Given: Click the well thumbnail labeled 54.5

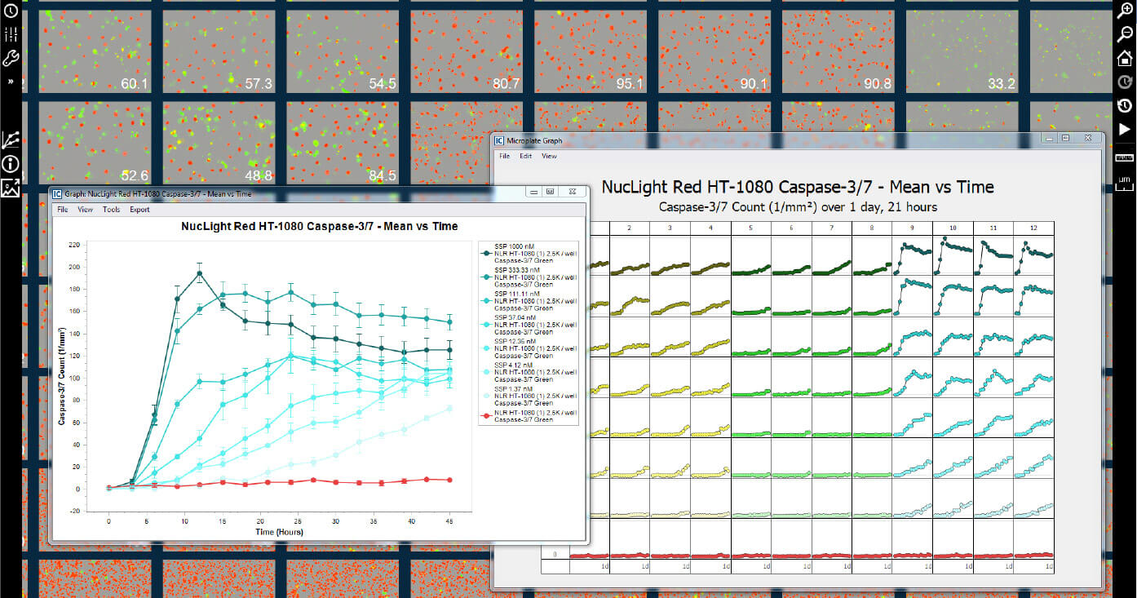Looking at the screenshot, I should 342,51.
